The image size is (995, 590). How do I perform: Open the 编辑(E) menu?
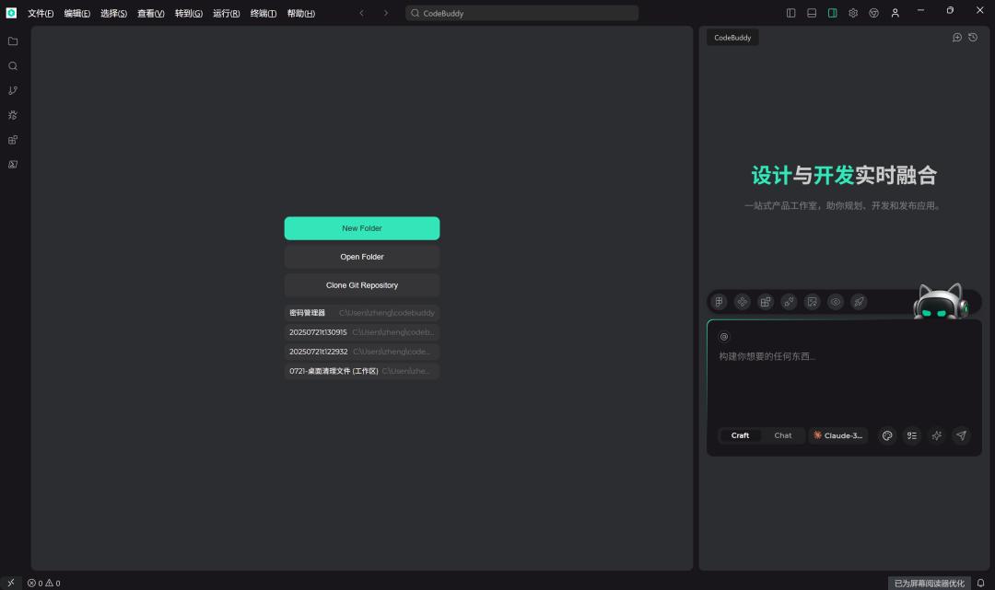click(x=76, y=13)
